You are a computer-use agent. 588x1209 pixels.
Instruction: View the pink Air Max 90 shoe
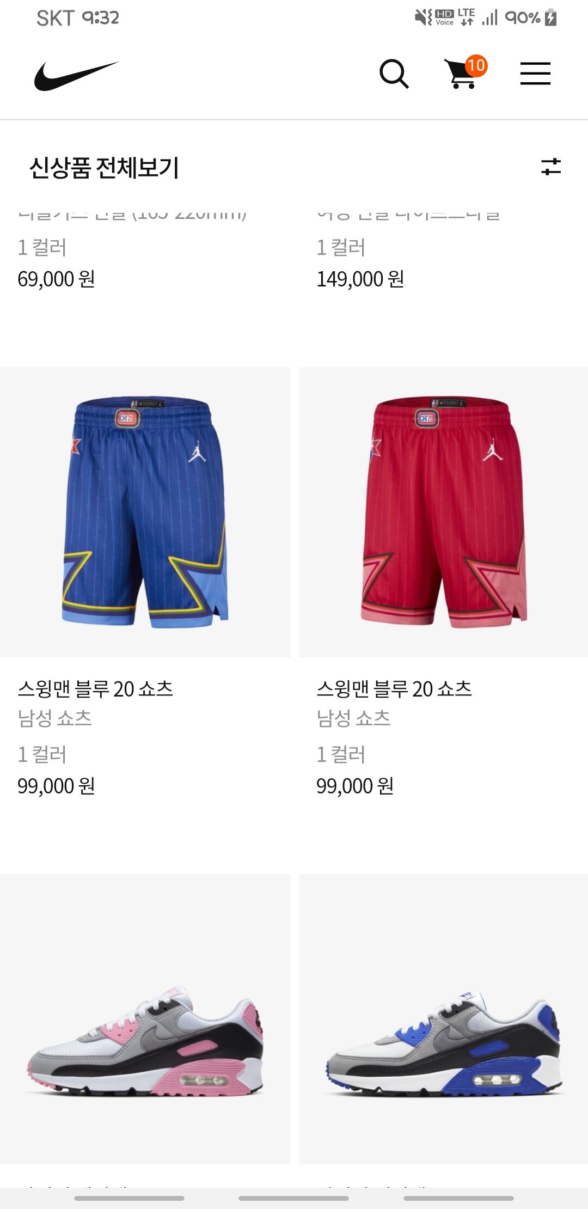[145, 1019]
